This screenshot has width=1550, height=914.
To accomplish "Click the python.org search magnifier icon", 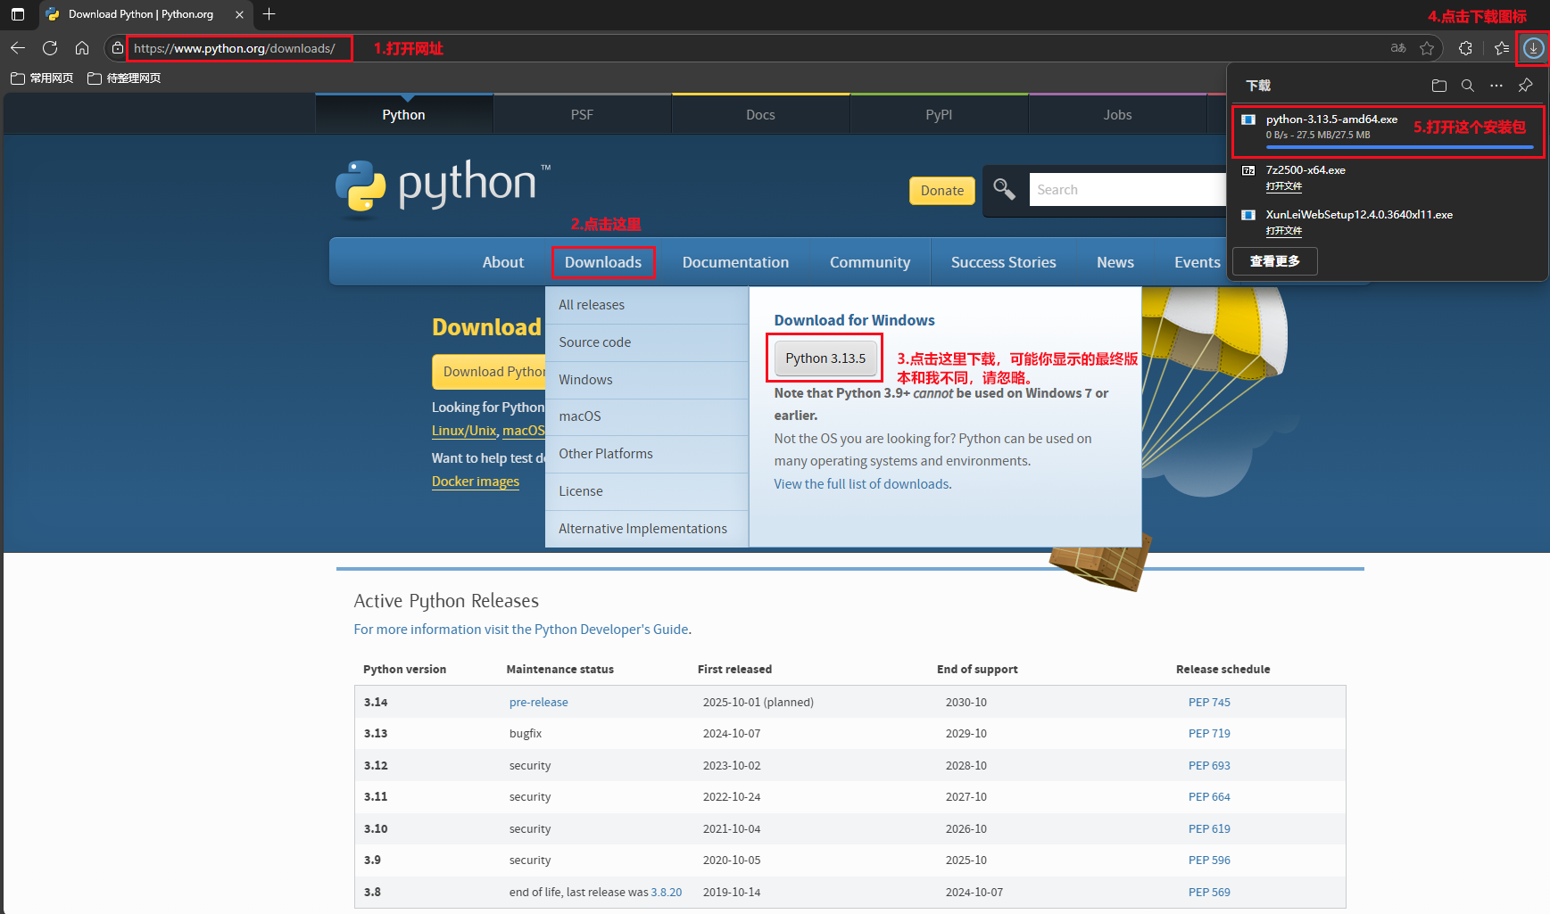I will point(1005,190).
